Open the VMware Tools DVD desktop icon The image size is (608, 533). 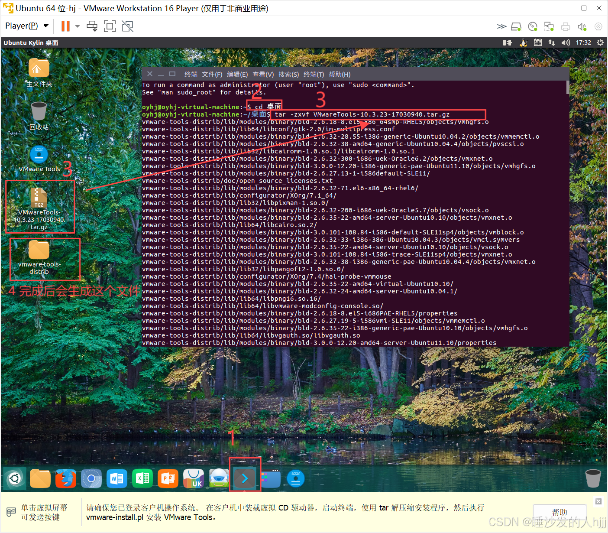click(39, 159)
